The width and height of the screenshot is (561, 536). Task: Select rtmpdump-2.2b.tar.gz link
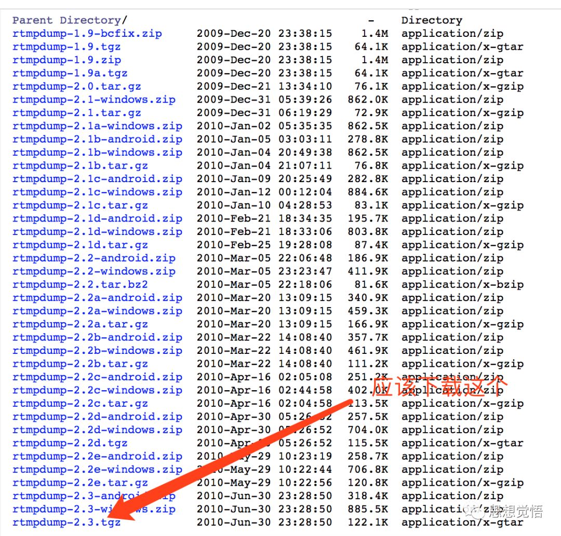pyautogui.click(x=80, y=364)
